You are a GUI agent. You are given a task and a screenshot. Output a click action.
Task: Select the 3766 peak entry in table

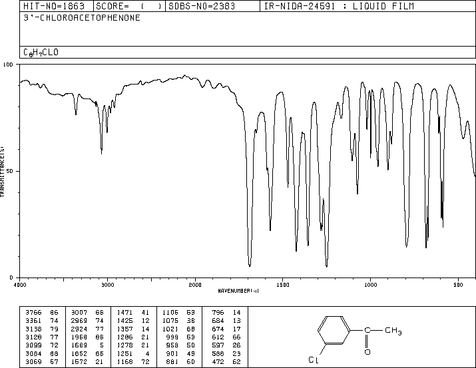coord(31,311)
